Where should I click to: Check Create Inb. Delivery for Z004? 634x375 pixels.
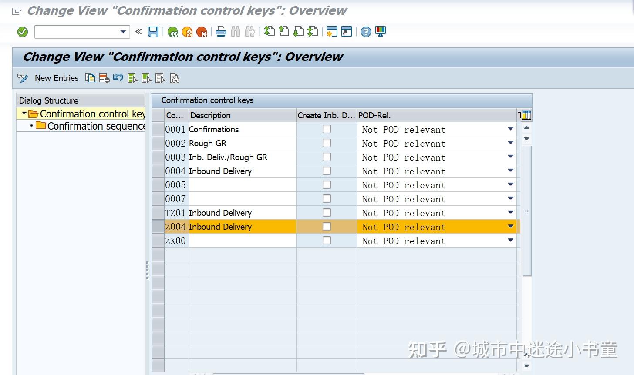pos(327,226)
